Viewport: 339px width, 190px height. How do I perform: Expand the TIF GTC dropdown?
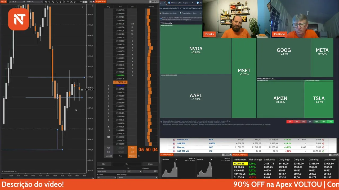click(x=140, y=171)
